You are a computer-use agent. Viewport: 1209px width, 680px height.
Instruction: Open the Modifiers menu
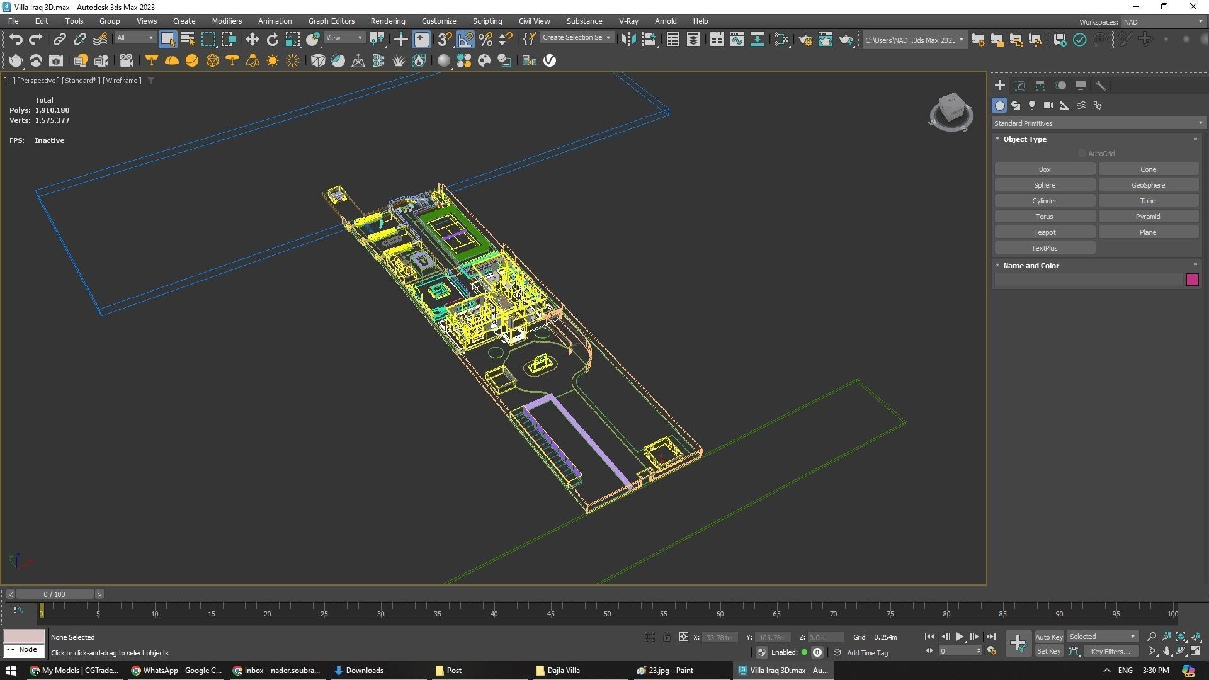click(x=227, y=21)
